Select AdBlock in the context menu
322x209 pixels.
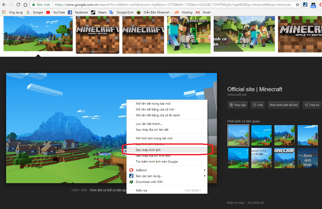[167, 170]
